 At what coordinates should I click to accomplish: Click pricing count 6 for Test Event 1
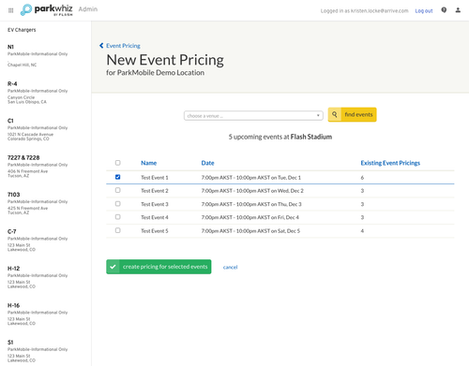pyautogui.click(x=362, y=178)
